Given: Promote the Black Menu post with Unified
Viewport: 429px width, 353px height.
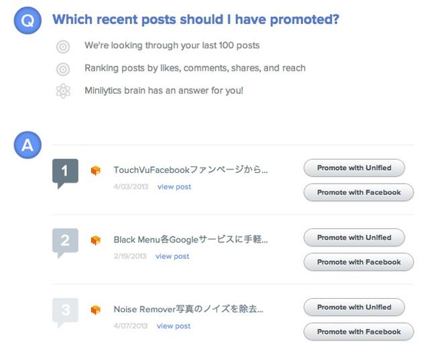Looking at the screenshot, I should pyautogui.click(x=354, y=238).
